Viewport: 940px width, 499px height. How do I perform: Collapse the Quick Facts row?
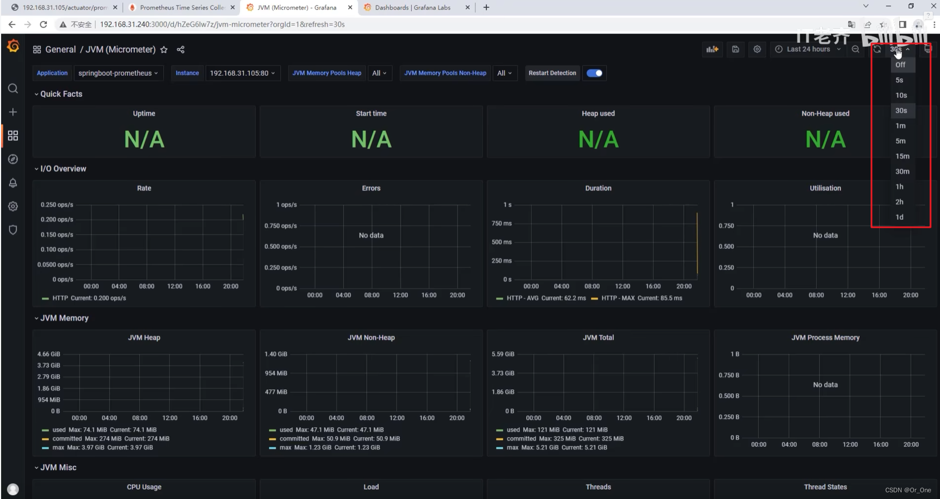pos(58,94)
